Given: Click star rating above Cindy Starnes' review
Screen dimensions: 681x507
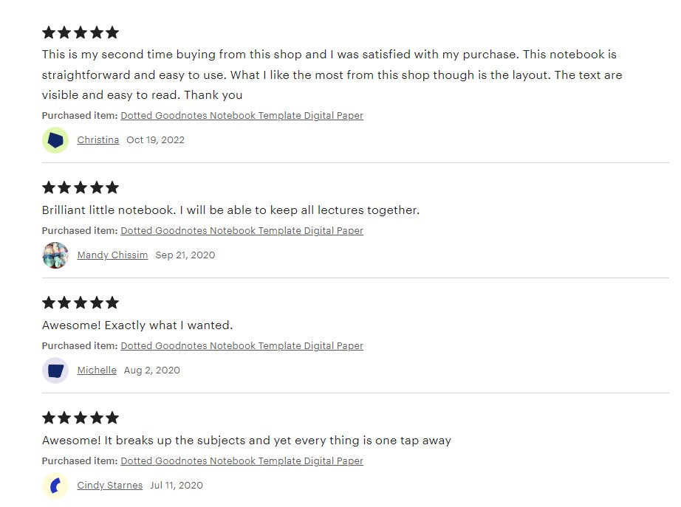Looking at the screenshot, I should (x=81, y=418).
